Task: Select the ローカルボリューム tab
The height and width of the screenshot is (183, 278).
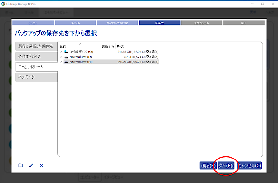Action: [x=36, y=67]
